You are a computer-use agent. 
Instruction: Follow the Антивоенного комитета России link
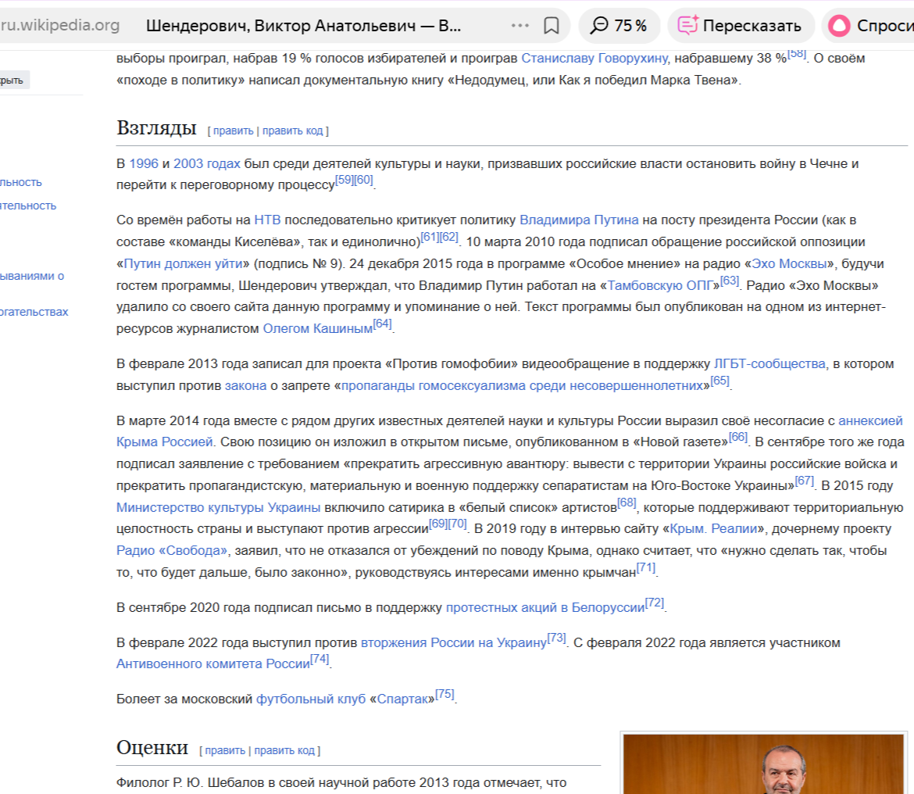click(213, 663)
